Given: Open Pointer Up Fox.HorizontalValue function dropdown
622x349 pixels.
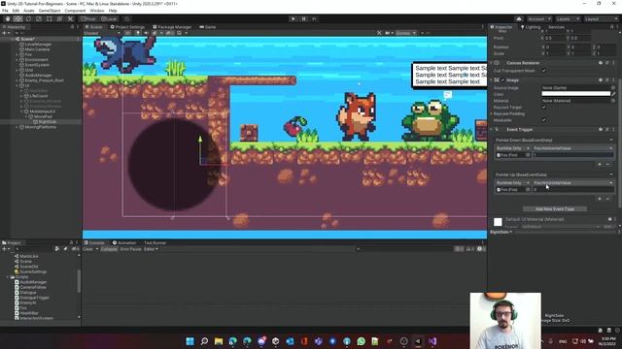Looking at the screenshot, I should click(x=573, y=183).
